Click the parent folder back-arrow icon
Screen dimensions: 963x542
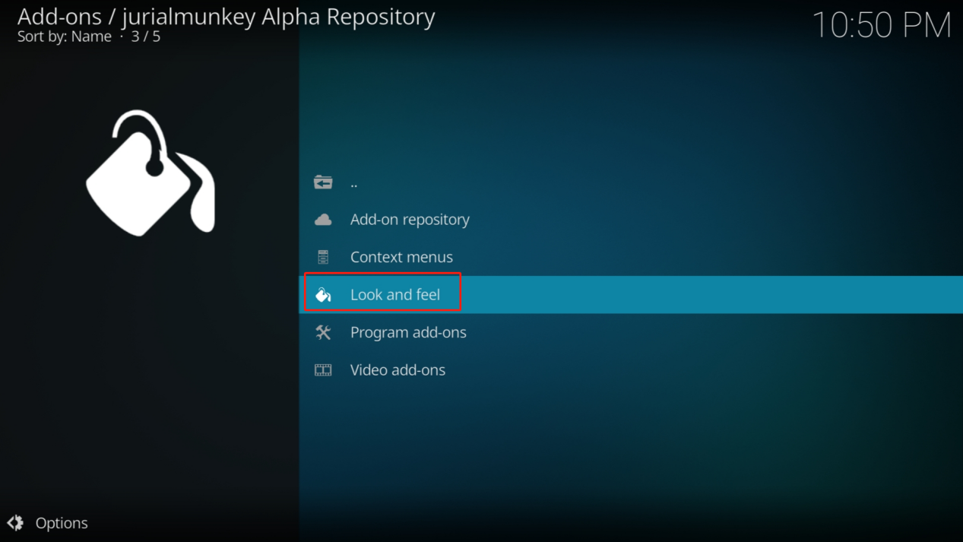323,182
